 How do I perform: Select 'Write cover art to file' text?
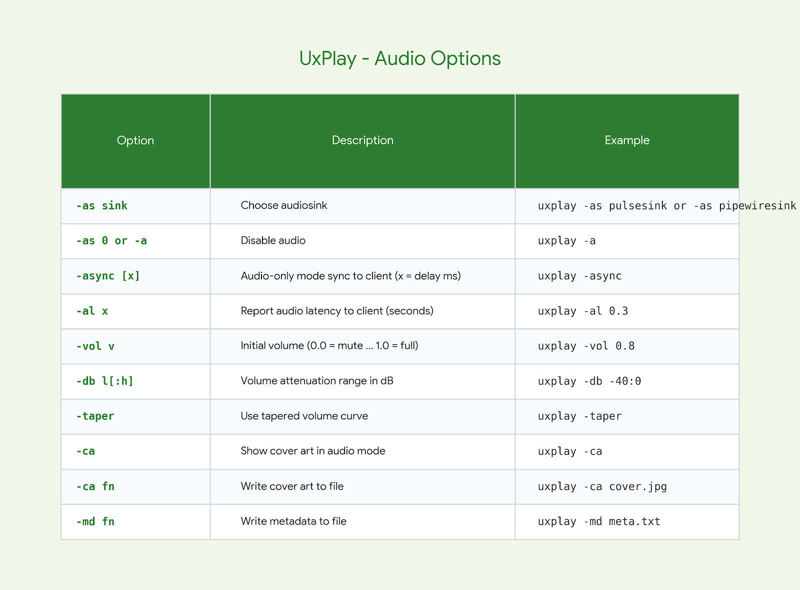[292, 486]
